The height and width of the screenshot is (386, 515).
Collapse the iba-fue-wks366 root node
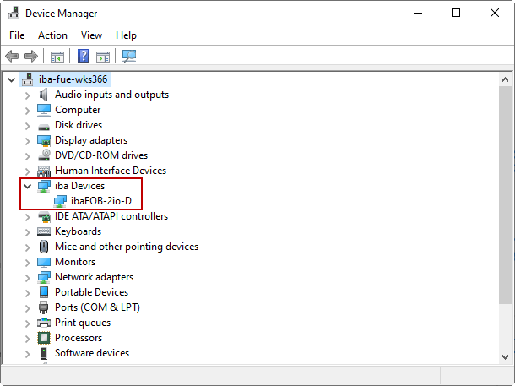pyautogui.click(x=11, y=79)
